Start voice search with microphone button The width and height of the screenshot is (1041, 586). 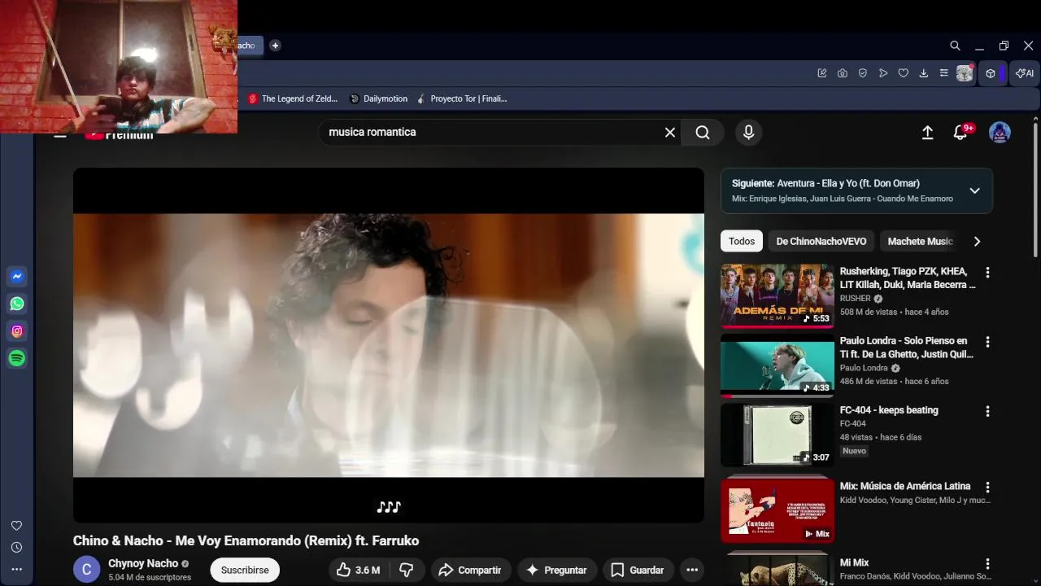pyautogui.click(x=748, y=132)
